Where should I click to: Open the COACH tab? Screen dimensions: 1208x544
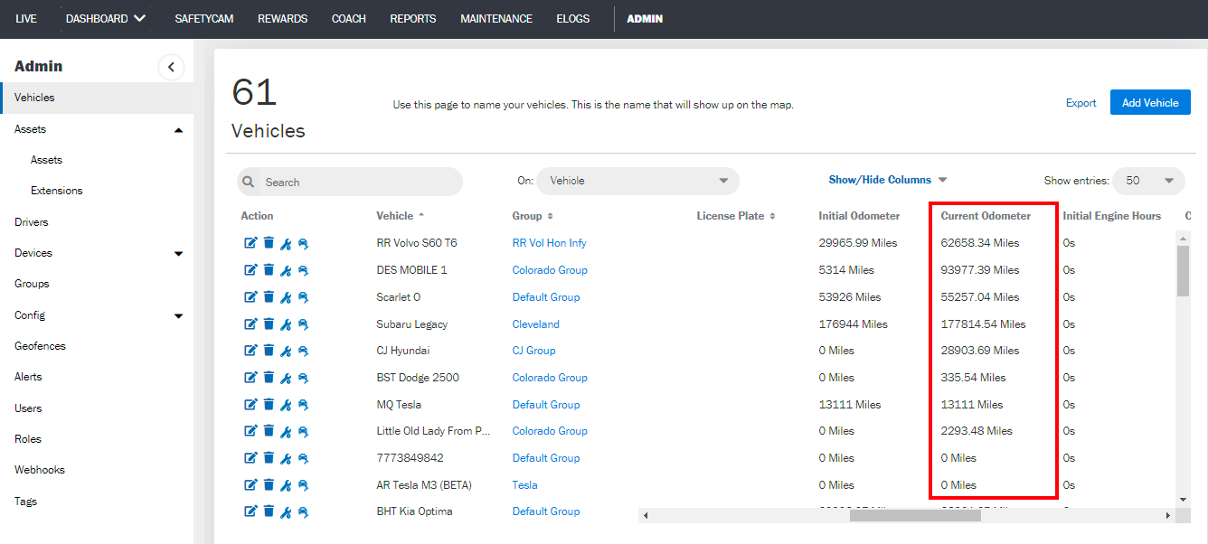click(x=349, y=18)
